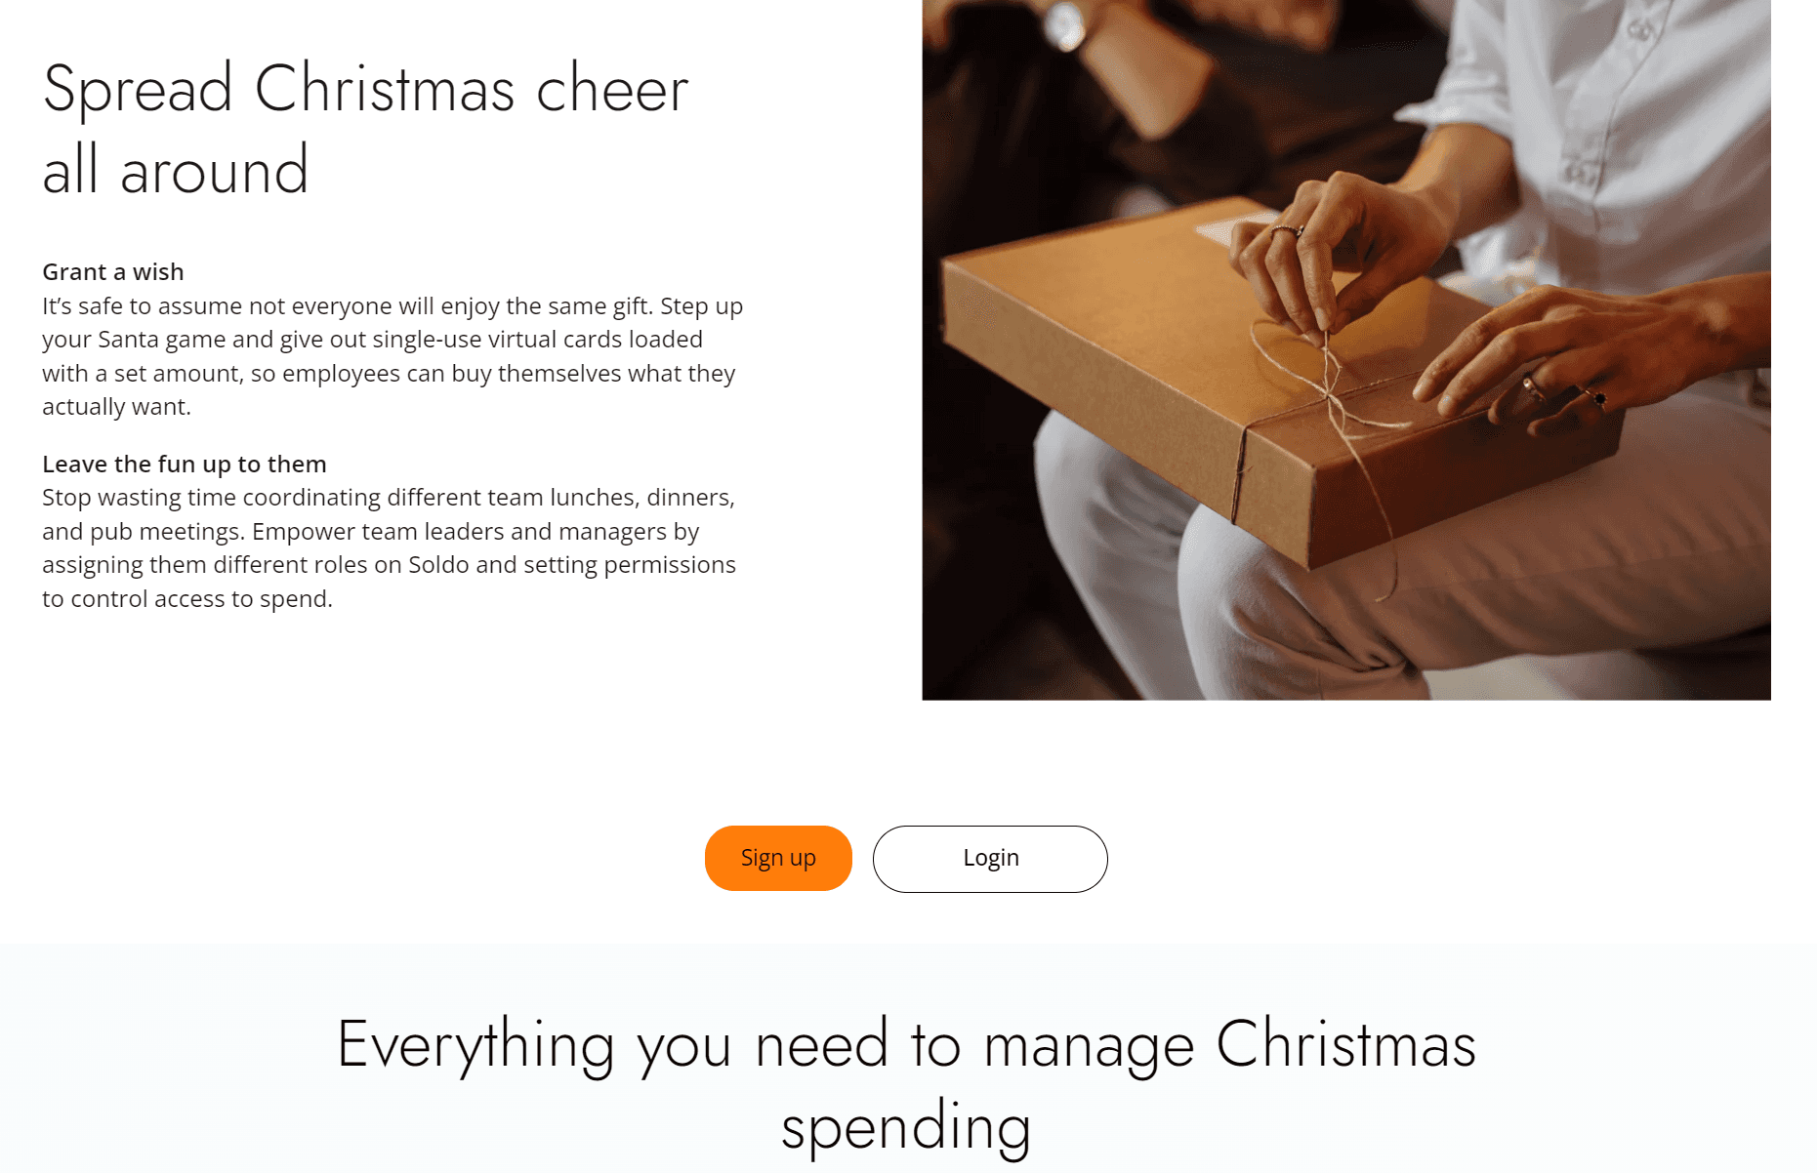
Task: Click the 'Grant a wish' subheading
Action: (113, 271)
